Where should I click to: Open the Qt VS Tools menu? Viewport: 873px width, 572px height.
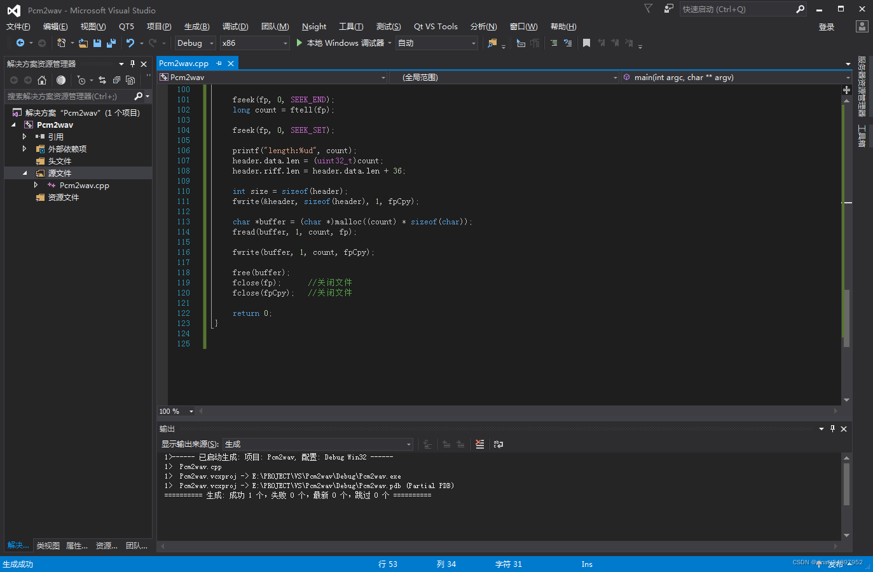pos(436,27)
